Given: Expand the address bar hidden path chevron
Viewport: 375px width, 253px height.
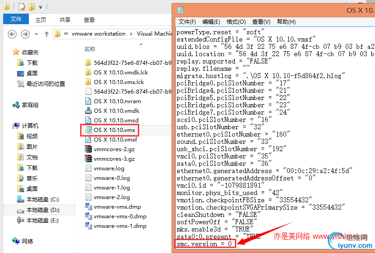Looking at the screenshot, I should click(x=66, y=34).
